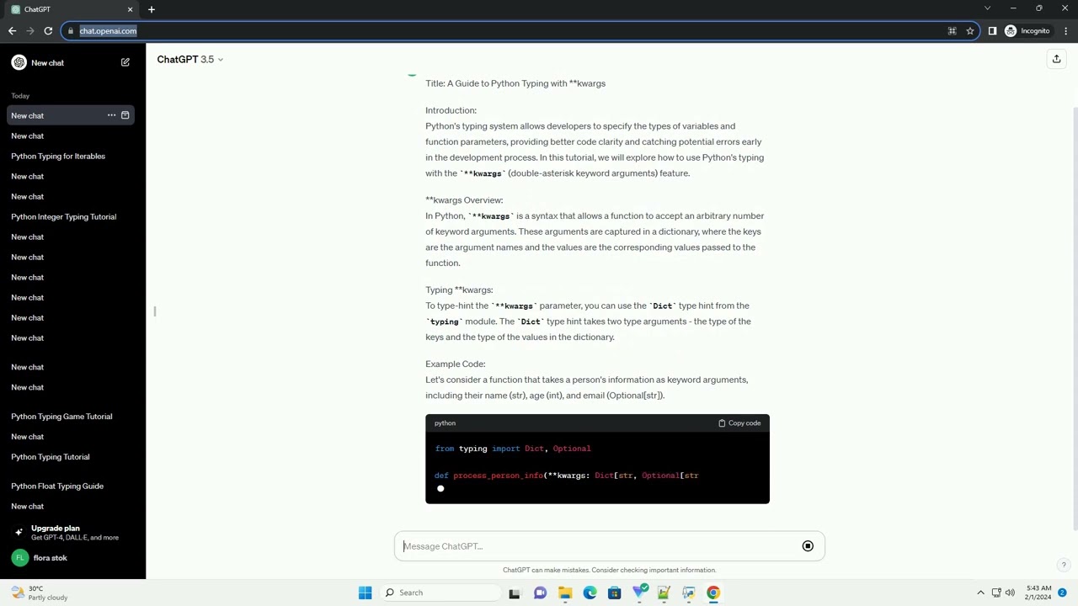This screenshot has width=1078, height=606.
Task: Click the help question mark icon
Action: 1064,566
